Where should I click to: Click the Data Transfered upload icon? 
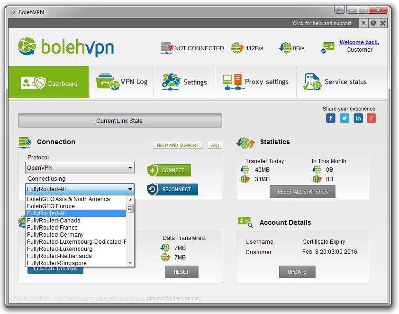click(165, 257)
